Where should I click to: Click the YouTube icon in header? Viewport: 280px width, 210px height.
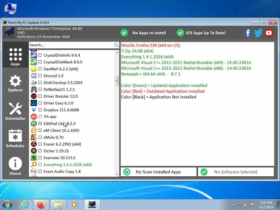pyautogui.click(x=269, y=33)
